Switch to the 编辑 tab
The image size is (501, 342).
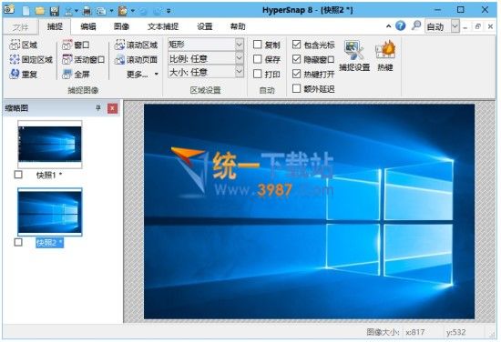pos(87,26)
